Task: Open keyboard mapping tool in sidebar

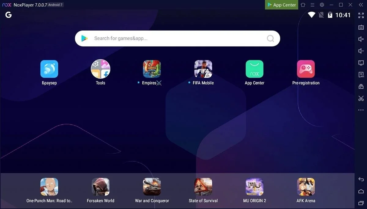Action: [x=361, y=27]
